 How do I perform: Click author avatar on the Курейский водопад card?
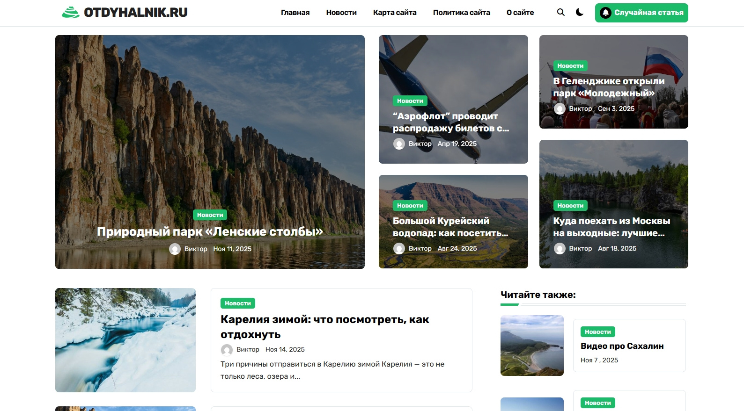point(399,249)
